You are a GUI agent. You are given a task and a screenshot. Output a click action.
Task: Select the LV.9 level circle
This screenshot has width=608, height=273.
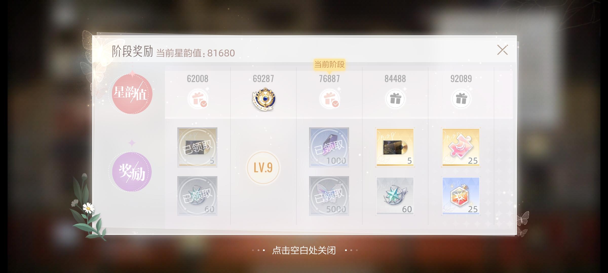click(x=263, y=168)
